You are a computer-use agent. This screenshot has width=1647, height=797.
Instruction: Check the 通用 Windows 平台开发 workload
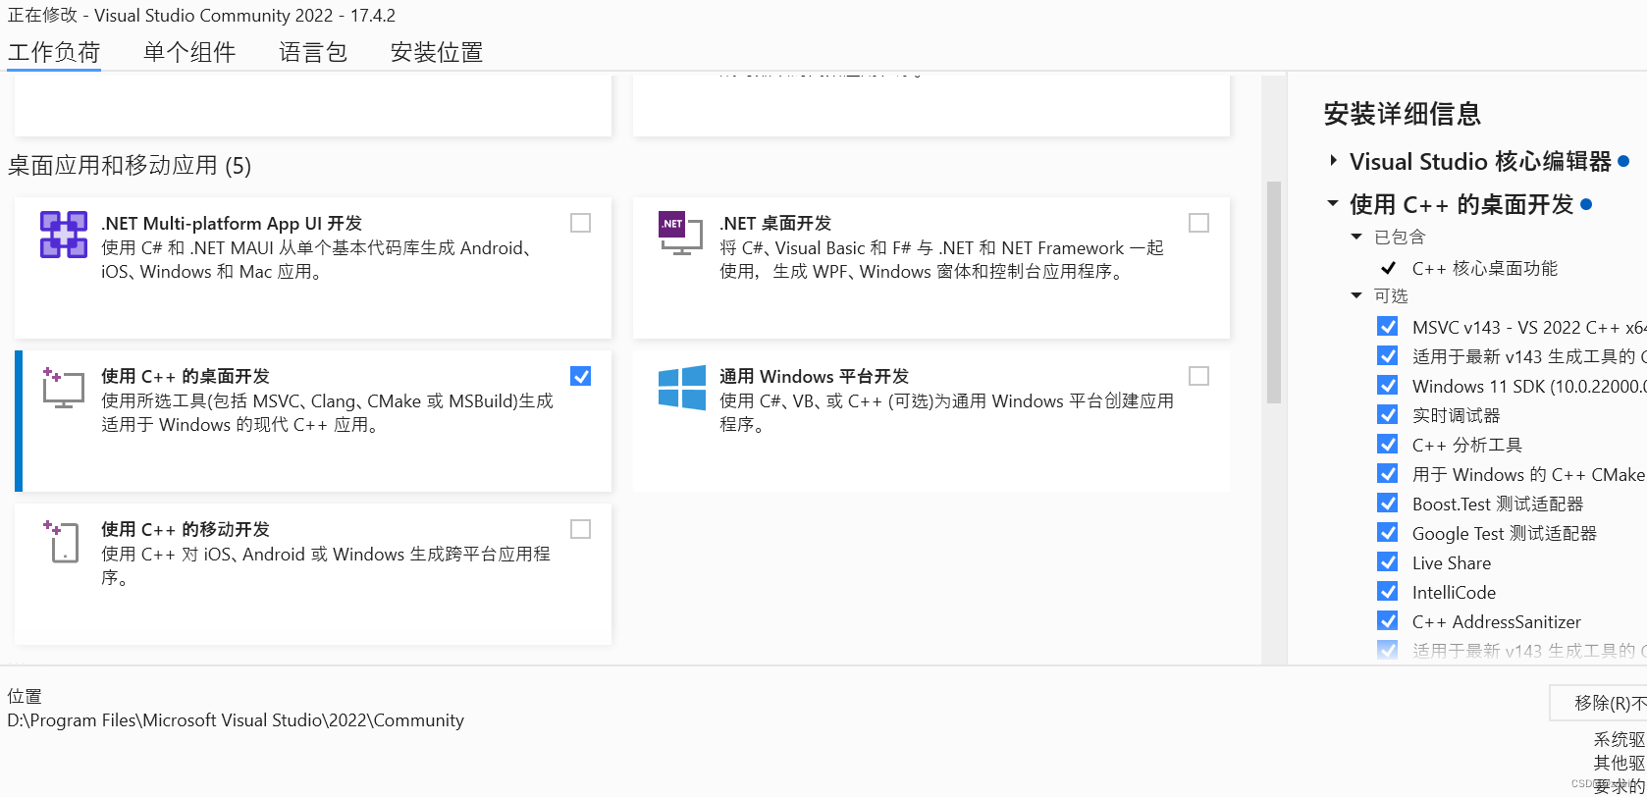click(1198, 376)
